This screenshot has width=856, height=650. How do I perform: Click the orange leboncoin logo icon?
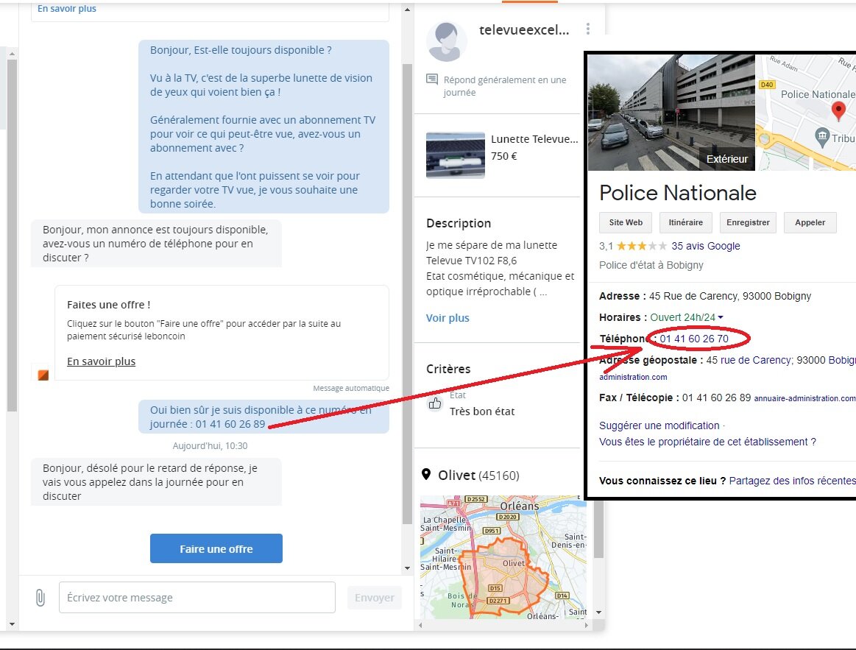tap(43, 375)
